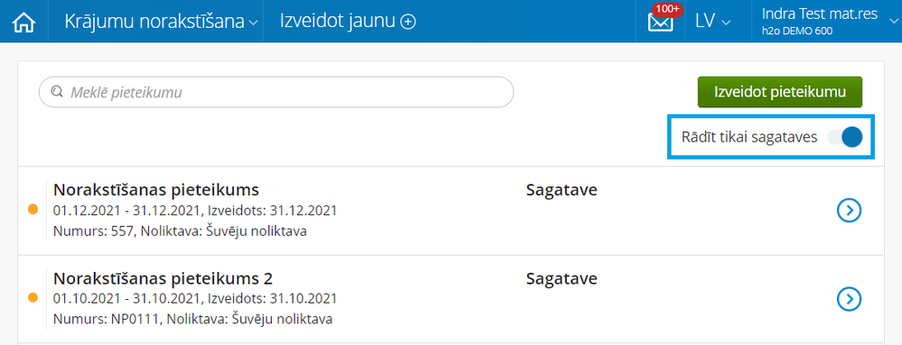Screen dimensions: 902x345
Task: Open the Norakstīšanas pieteikums title link
Action: click(156, 190)
